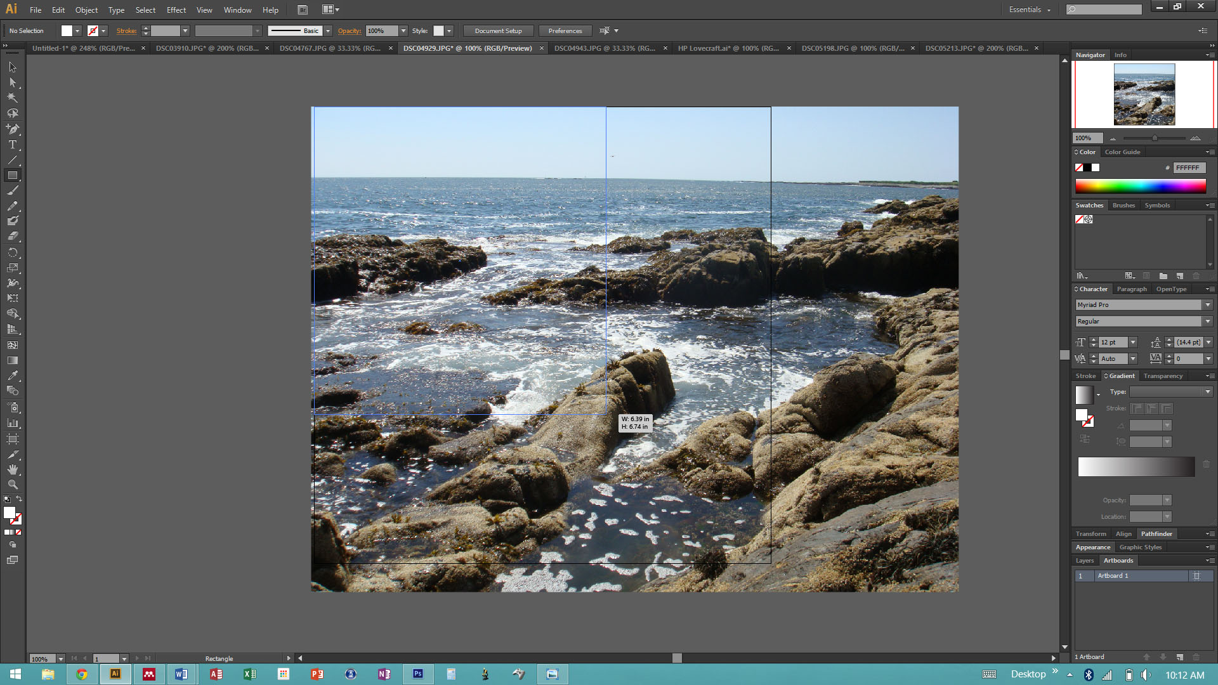Select the Selection tool arrow

pos(12,67)
